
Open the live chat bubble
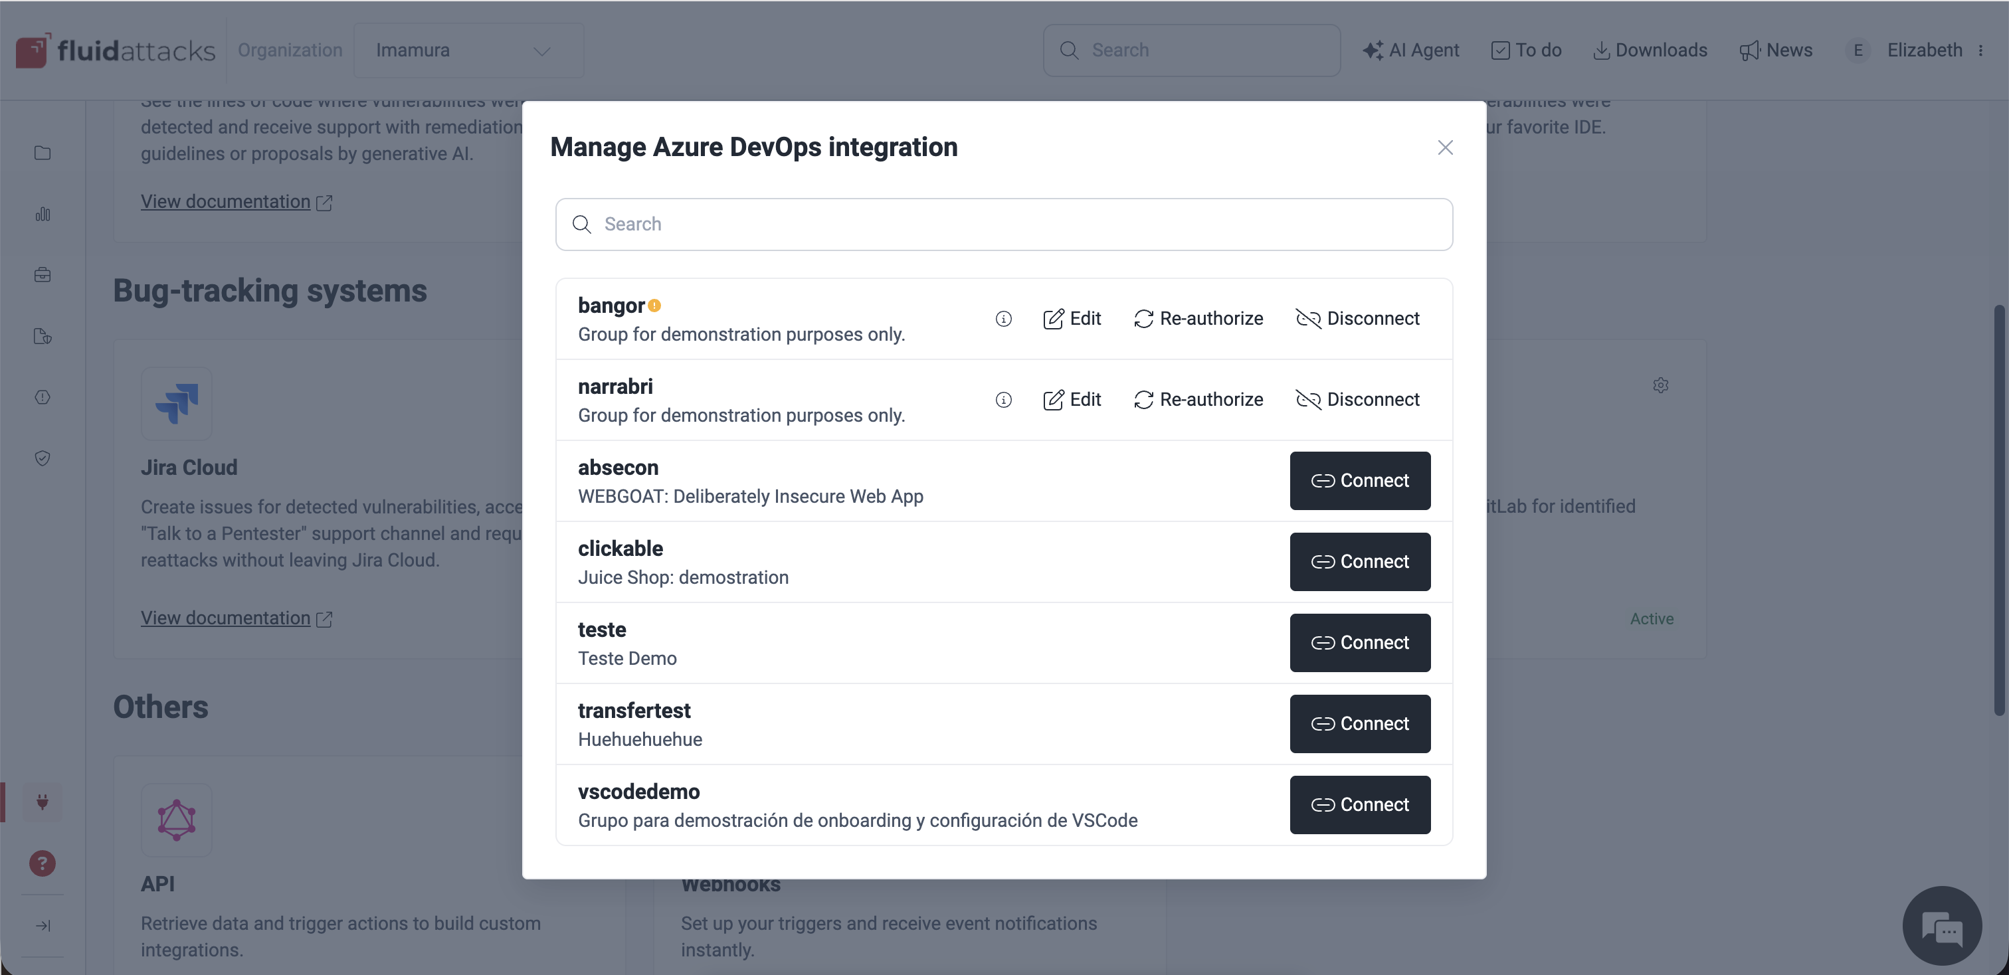pos(1942,926)
